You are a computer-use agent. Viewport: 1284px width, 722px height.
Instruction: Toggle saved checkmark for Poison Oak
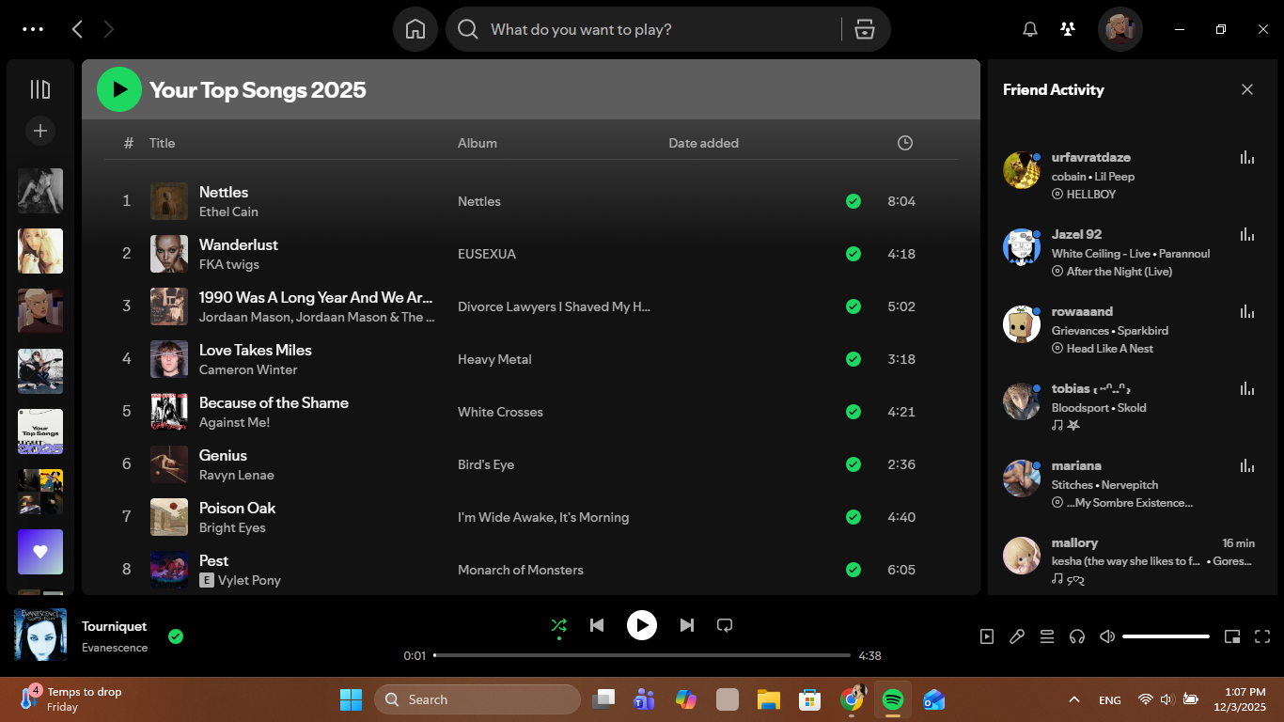(x=853, y=517)
